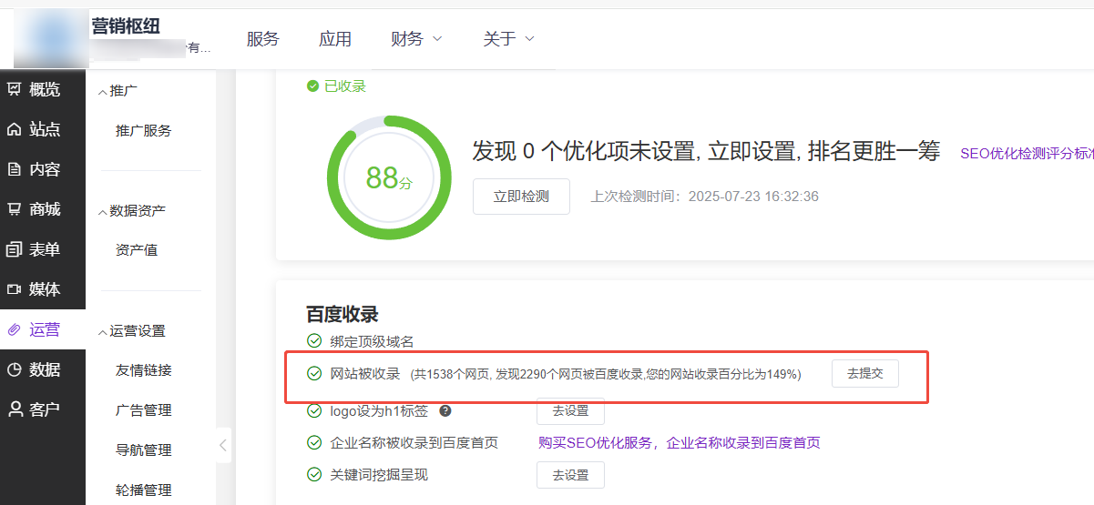The height and width of the screenshot is (505, 1094).
Task: Click the 数据 pie chart icon
Action: [14, 369]
